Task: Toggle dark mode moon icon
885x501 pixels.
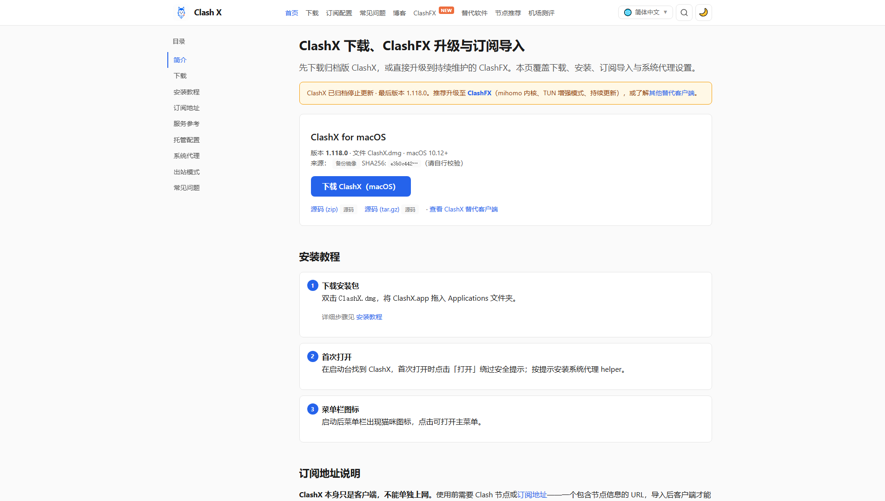Action: click(703, 13)
